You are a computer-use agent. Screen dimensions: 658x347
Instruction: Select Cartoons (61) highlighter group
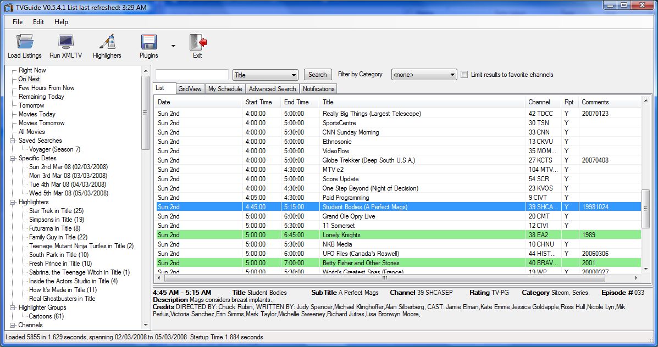click(46, 316)
